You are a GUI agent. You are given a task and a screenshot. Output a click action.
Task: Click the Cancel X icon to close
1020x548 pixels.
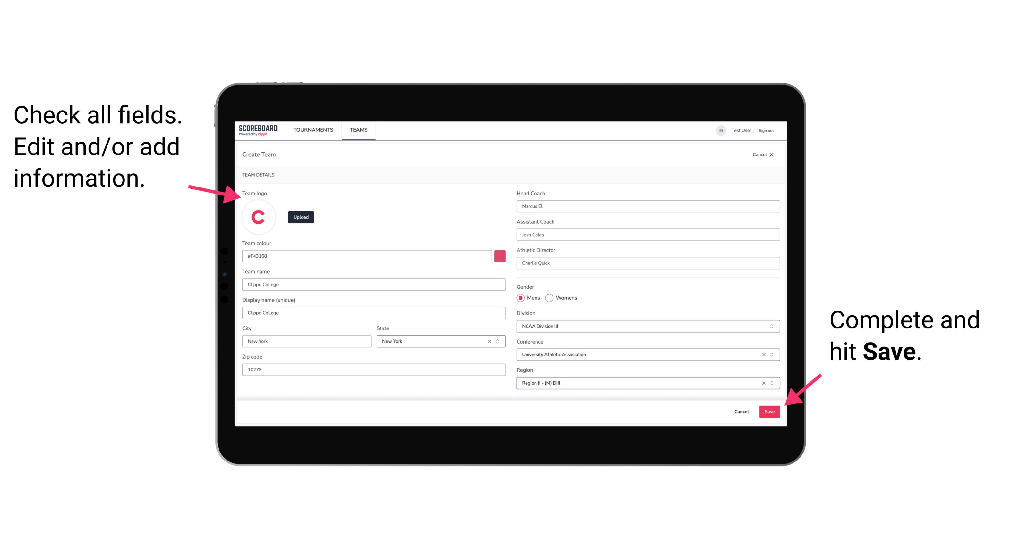(772, 154)
